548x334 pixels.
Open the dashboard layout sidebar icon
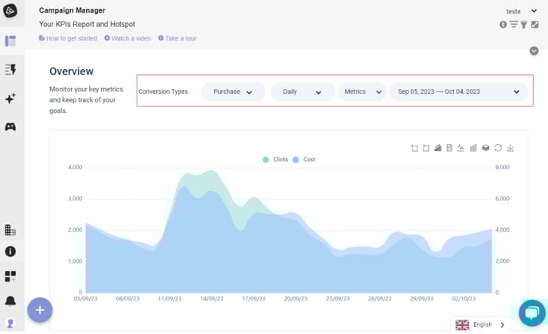click(10, 41)
